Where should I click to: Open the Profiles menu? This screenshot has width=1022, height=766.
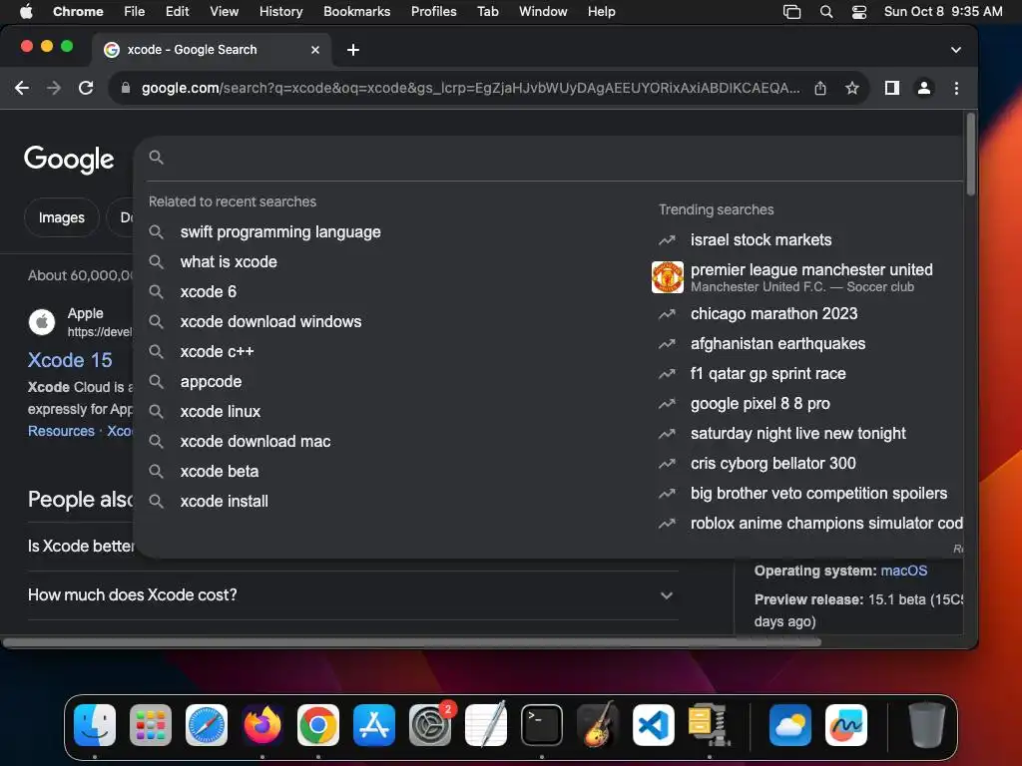click(x=433, y=12)
